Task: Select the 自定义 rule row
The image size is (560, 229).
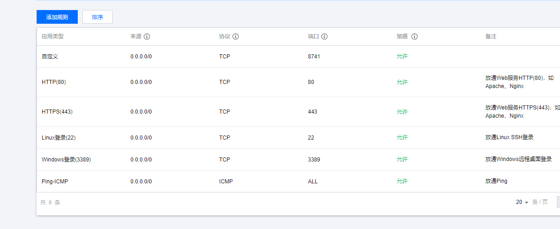Action: pos(298,57)
